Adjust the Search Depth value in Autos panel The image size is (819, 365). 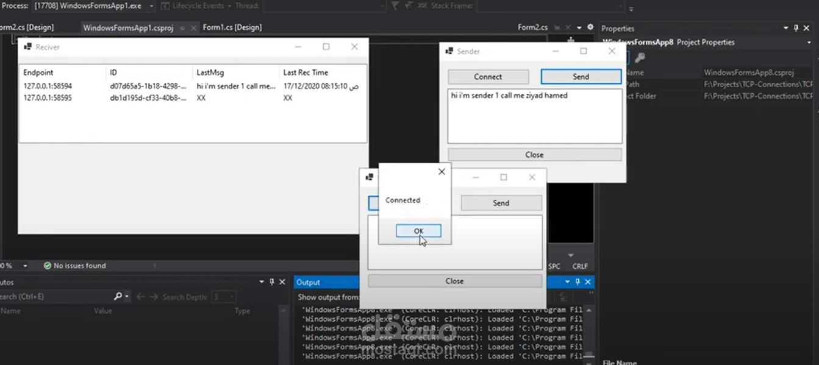click(224, 297)
